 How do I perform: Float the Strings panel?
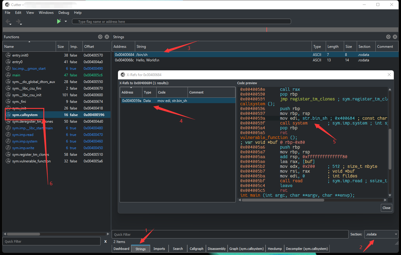pyautogui.click(x=388, y=37)
